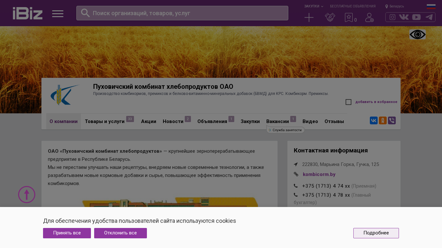
Task: Open the company Закупки tab
Action: (x=250, y=121)
